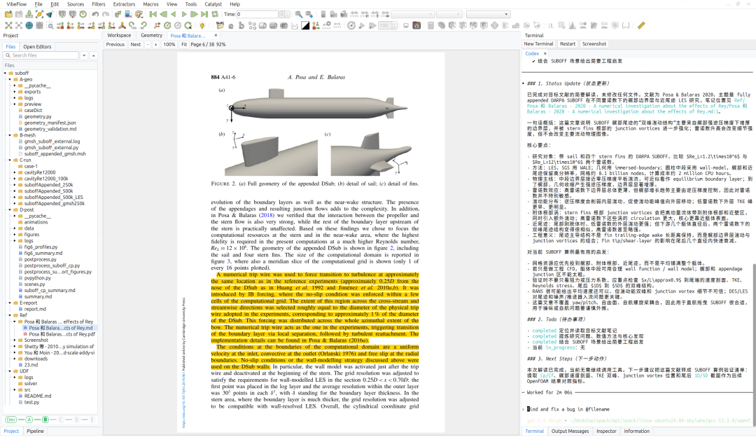Toggle animation loop icon
Image resolution: width=756 pixels, height=442 pixels.
[215, 14]
